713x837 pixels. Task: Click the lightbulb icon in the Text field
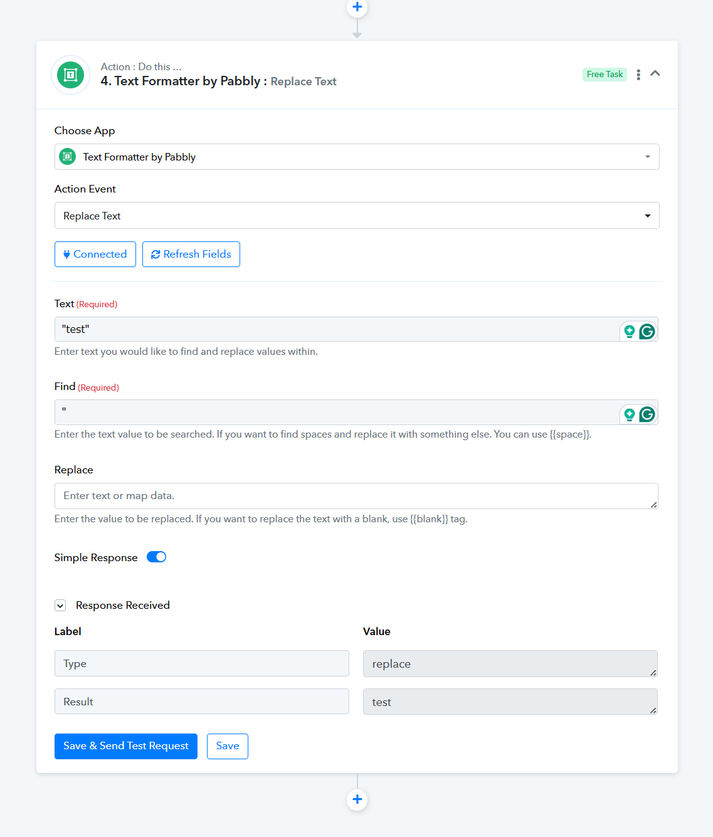(x=630, y=331)
